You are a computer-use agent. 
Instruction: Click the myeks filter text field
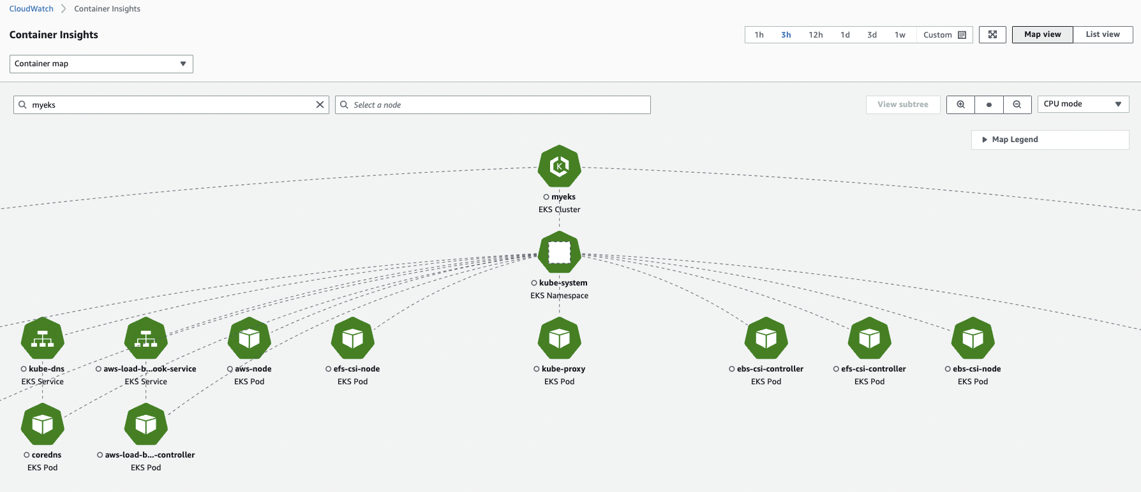[x=171, y=105]
